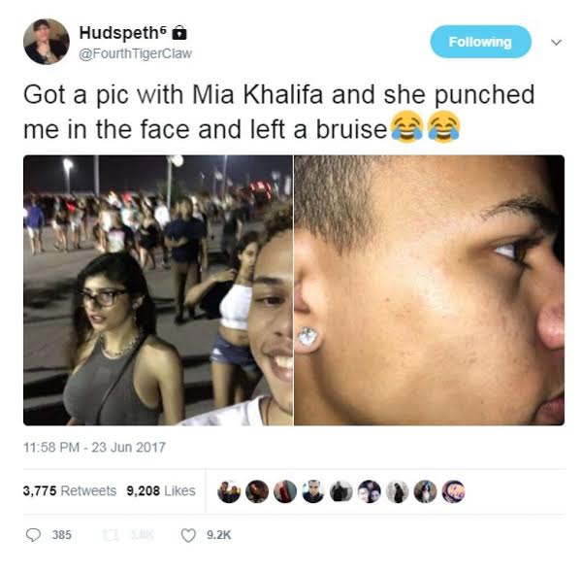Screen dimensions: 582x572
Task: Open the fifth liker avatar
Action: coord(341,491)
